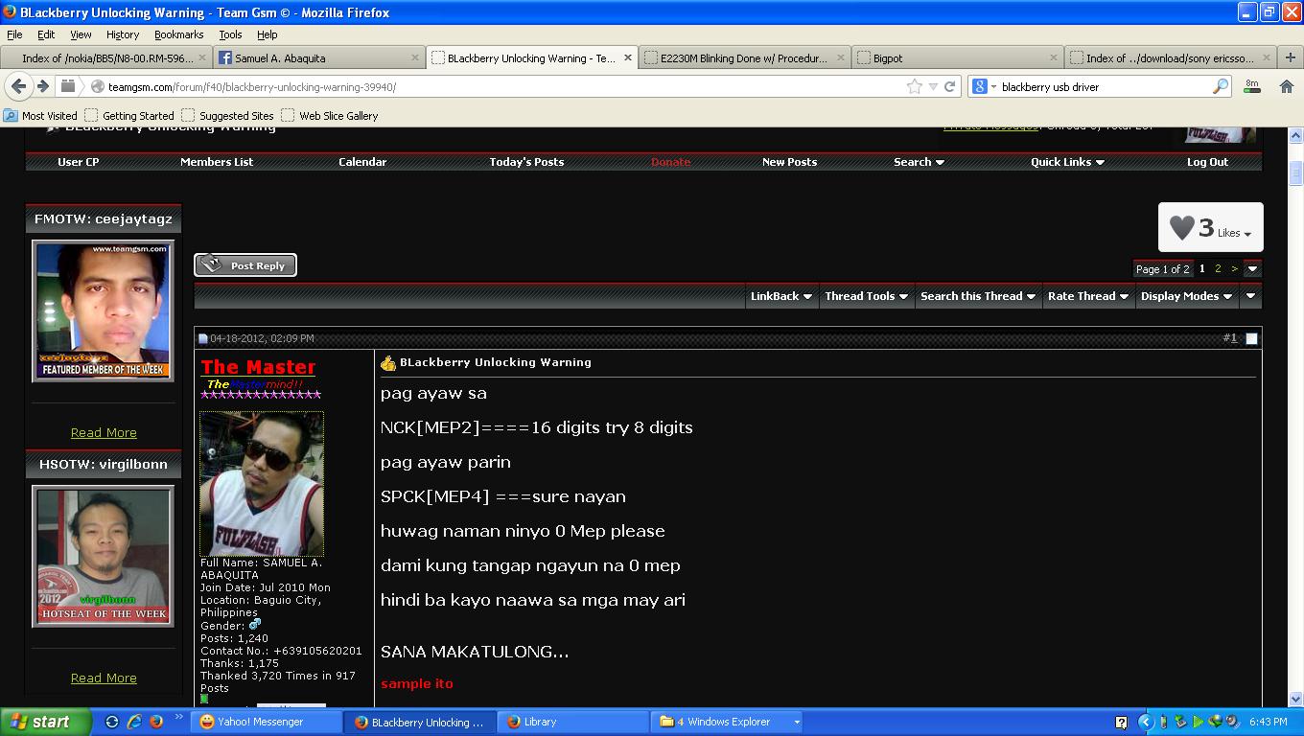Run search with the magnifier icon
1304x736 pixels.
click(1221, 86)
